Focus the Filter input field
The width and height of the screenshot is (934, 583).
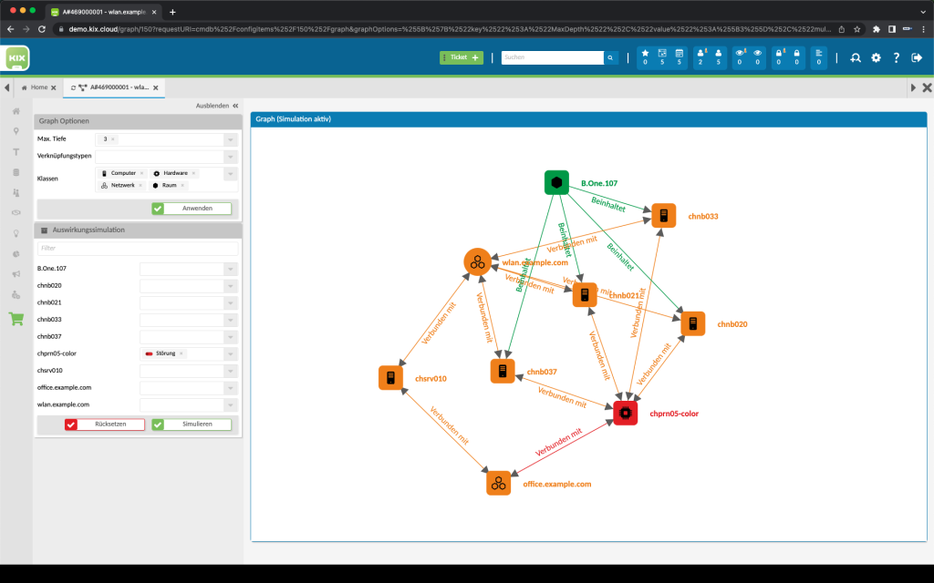point(138,249)
